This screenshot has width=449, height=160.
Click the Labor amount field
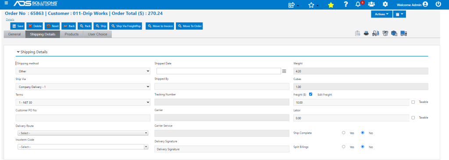351,118
